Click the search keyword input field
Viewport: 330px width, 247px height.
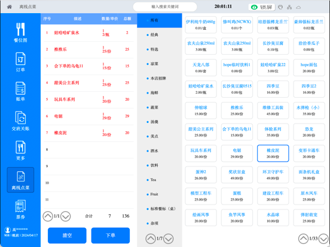click(x=165, y=7)
